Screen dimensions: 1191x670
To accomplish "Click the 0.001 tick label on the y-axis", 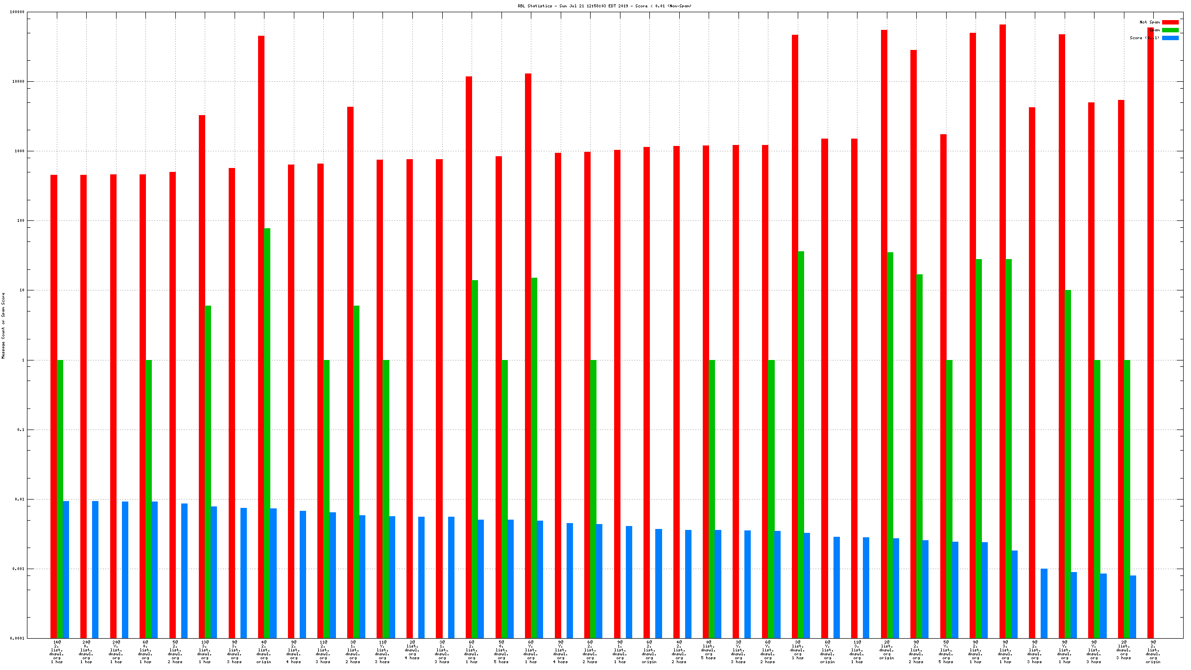I will 18,569.
